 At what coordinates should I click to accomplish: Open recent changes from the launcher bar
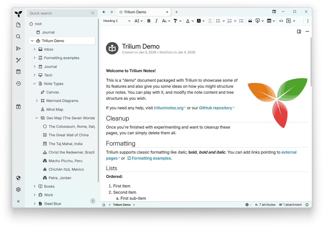click(x=18, y=83)
